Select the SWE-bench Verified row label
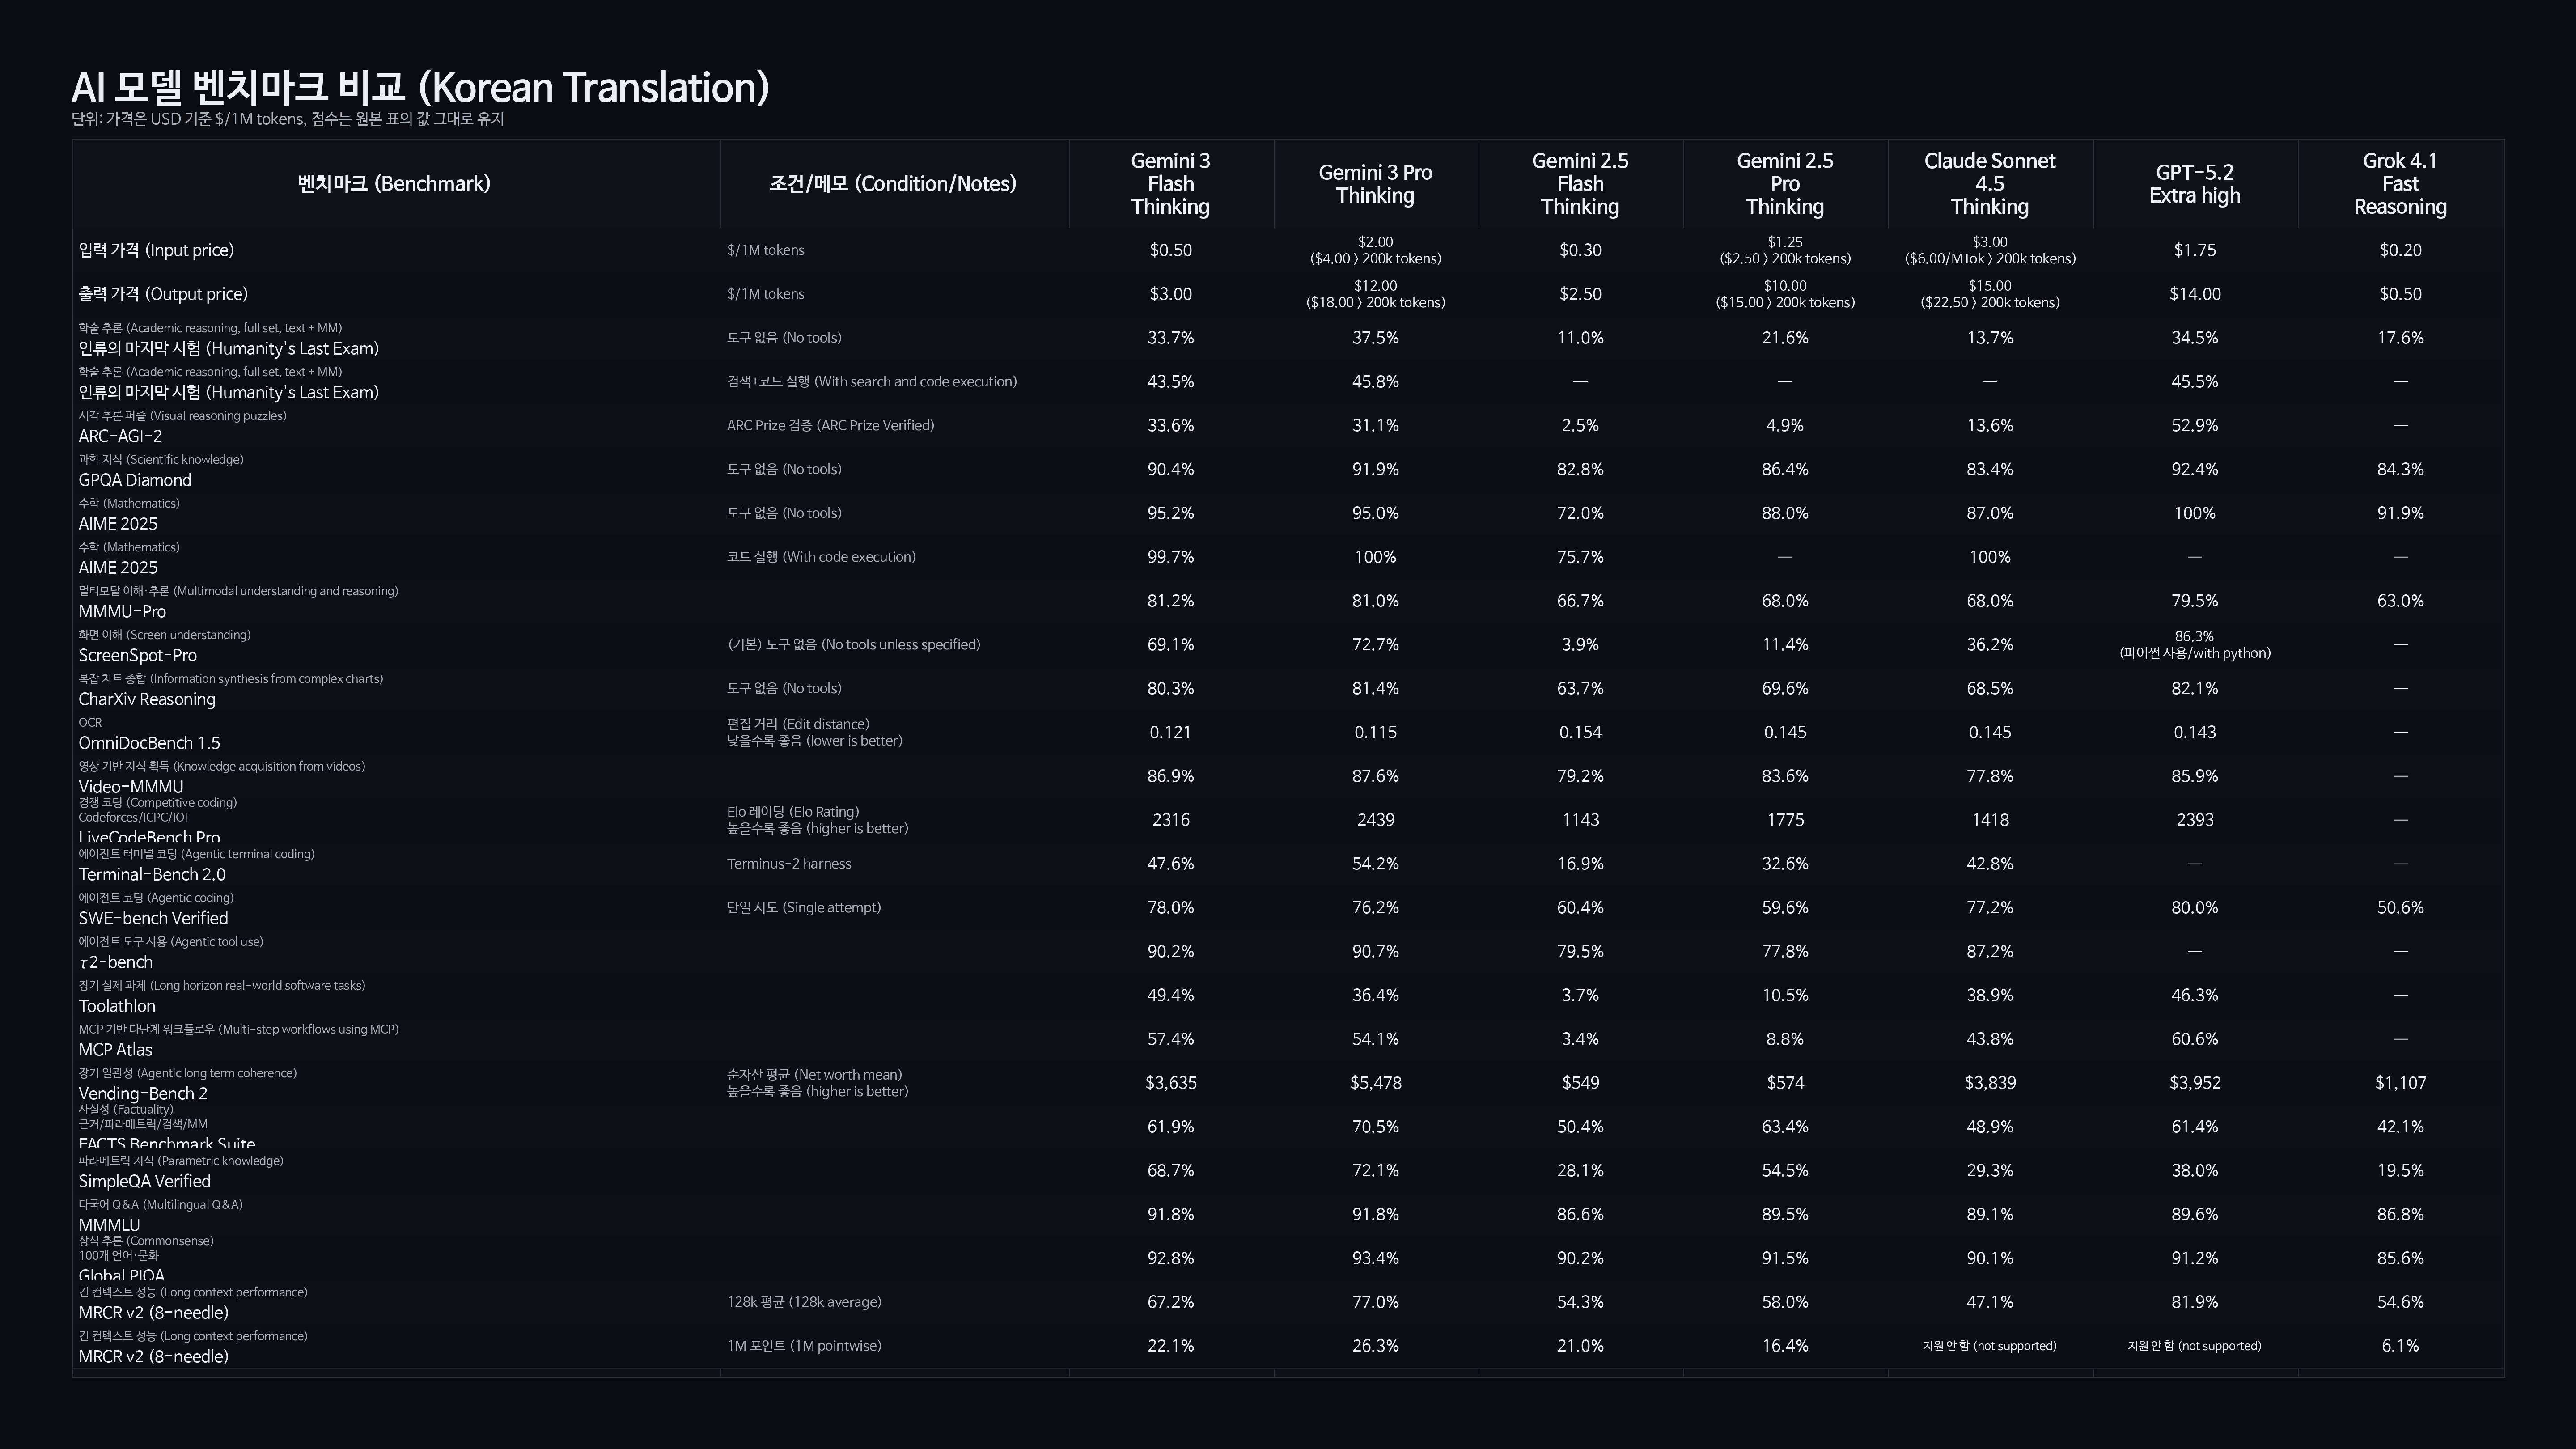 (x=153, y=918)
